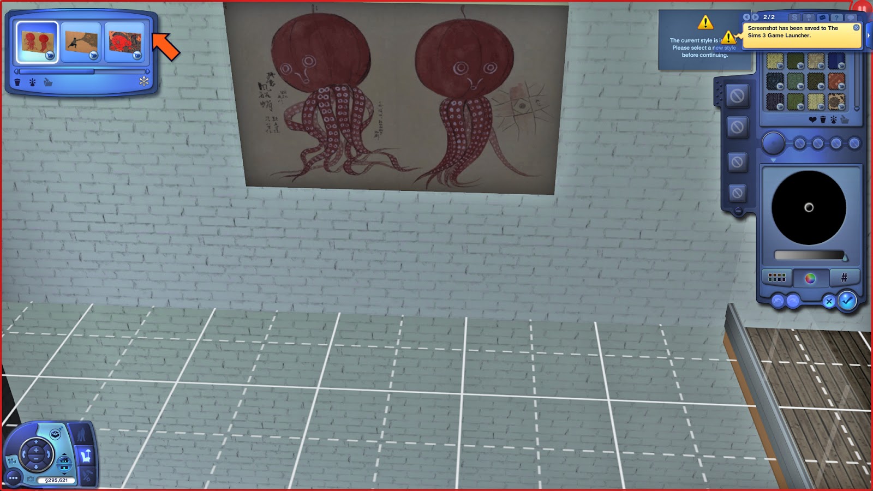Delete pattern using trash icon below swatches
The image size is (873, 491).
pos(823,119)
